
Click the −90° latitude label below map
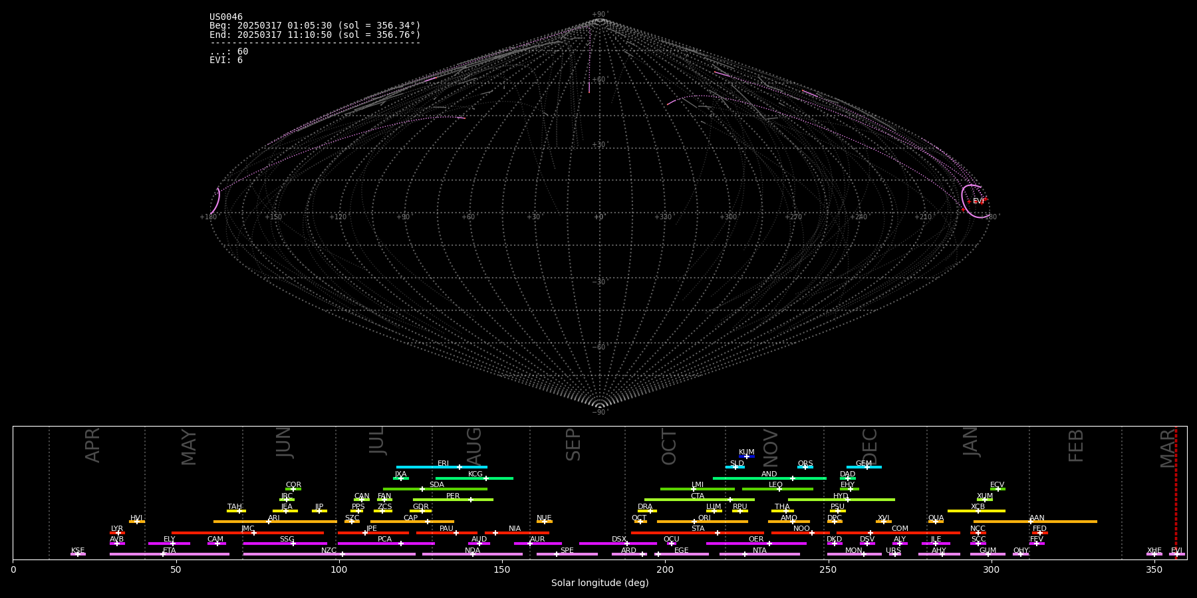click(x=599, y=412)
